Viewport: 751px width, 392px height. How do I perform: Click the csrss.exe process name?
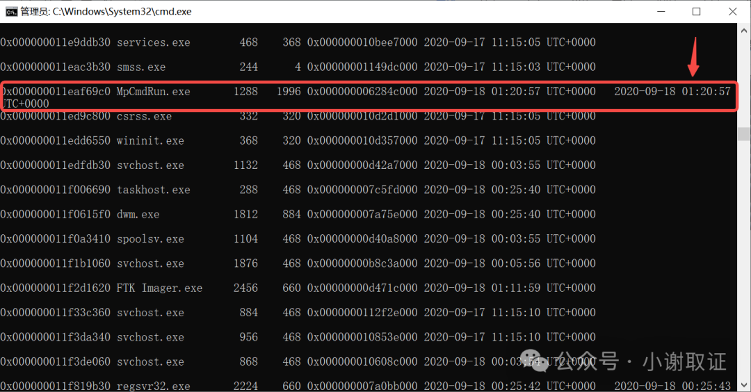[144, 116]
